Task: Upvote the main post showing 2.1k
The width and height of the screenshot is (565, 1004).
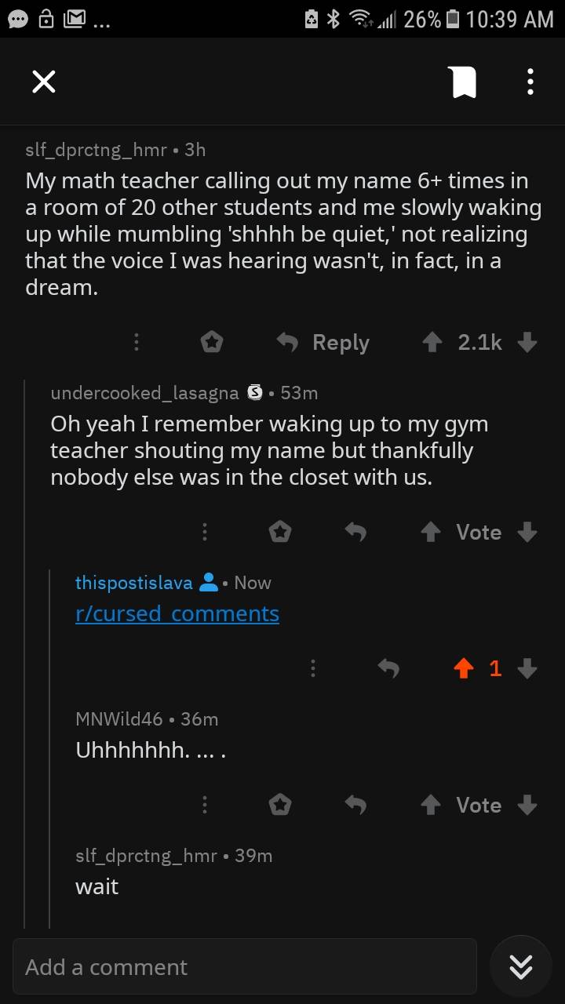Action: [x=431, y=342]
